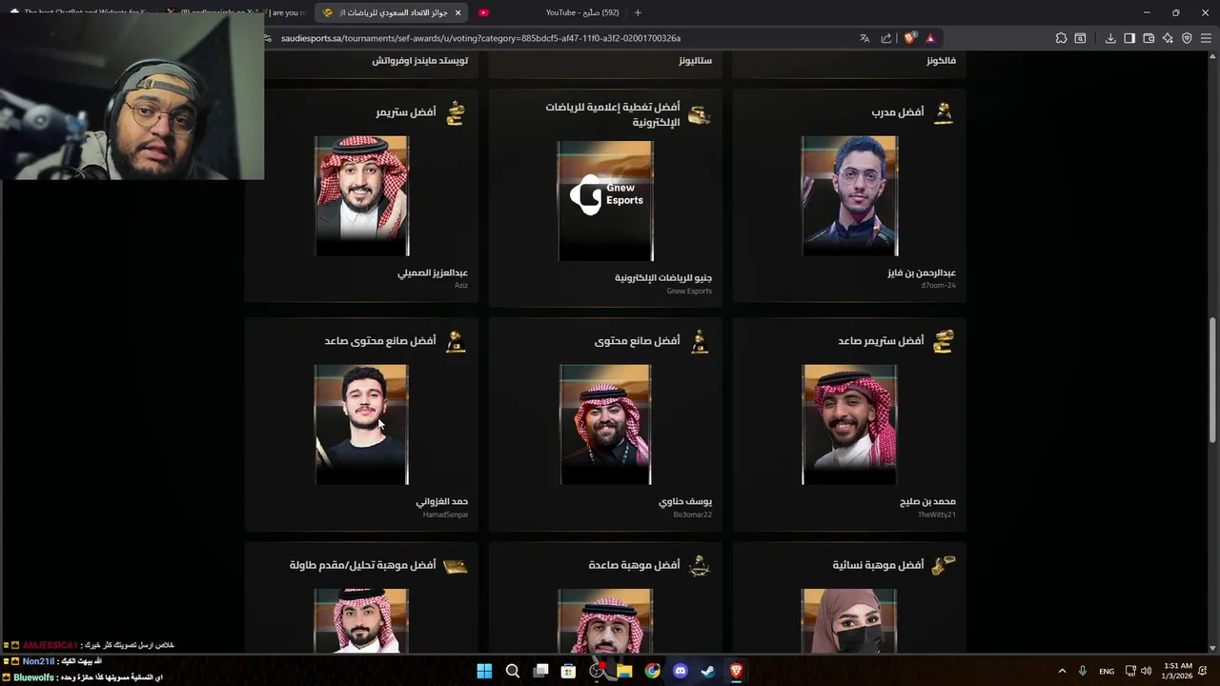Click the share icon in address bar
The width and height of the screenshot is (1220, 686).
coord(886,38)
